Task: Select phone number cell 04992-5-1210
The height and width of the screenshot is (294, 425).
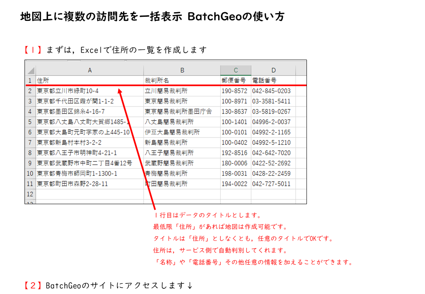Action: point(273,143)
